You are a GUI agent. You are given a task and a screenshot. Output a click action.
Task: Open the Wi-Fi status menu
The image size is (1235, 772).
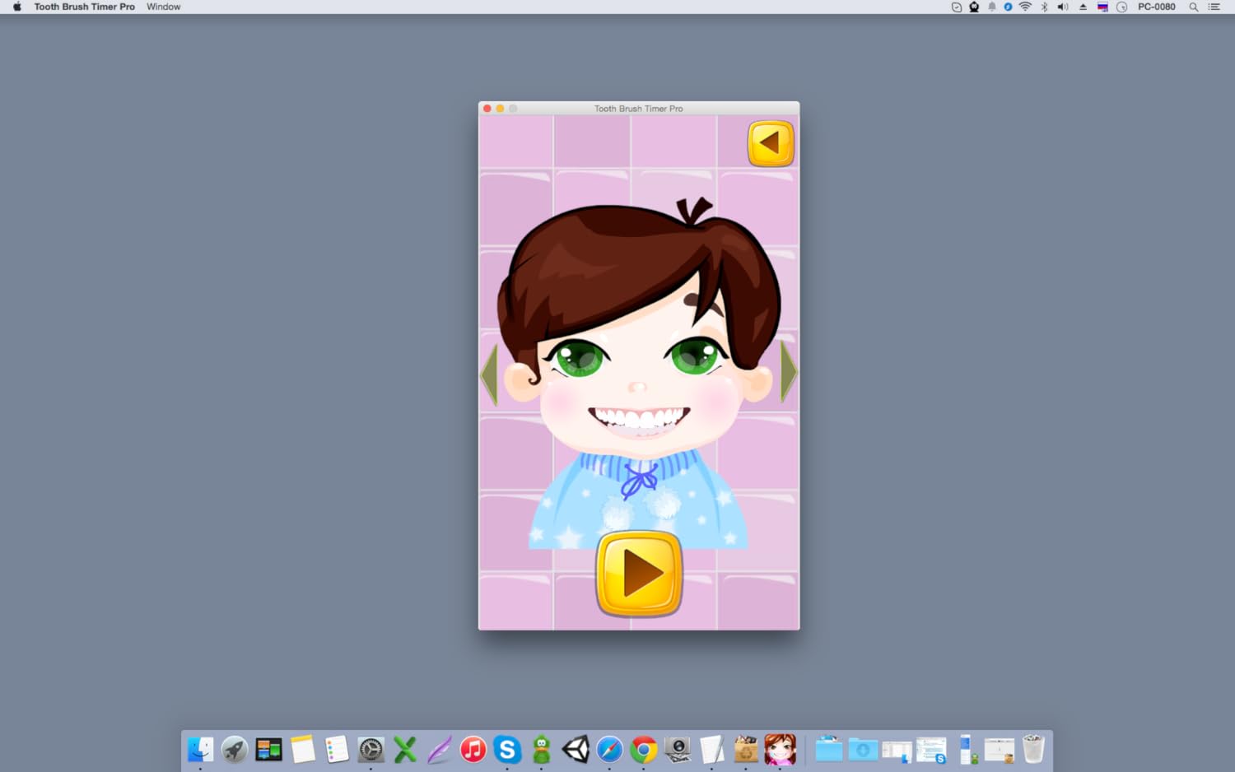coord(1025,7)
